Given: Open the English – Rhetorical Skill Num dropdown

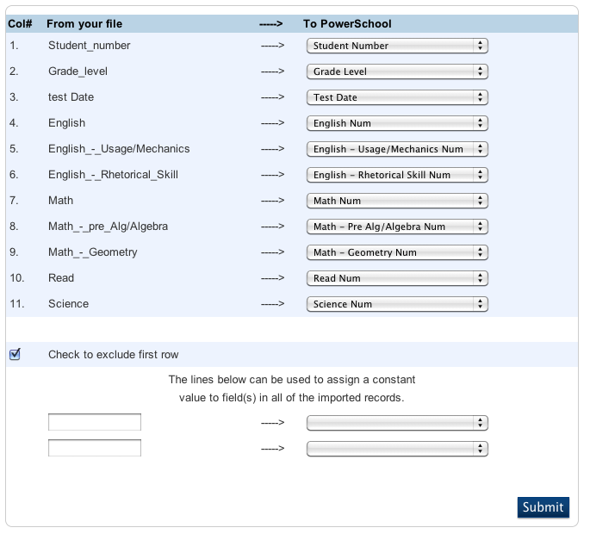Looking at the screenshot, I should (397, 175).
